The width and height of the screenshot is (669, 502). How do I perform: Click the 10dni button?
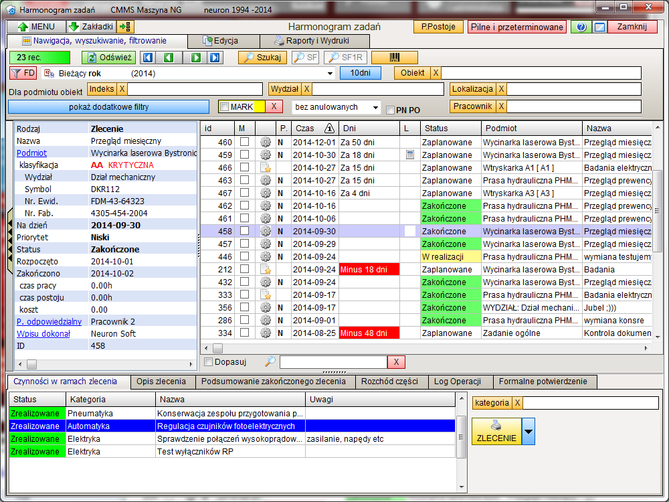[x=361, y=73]
